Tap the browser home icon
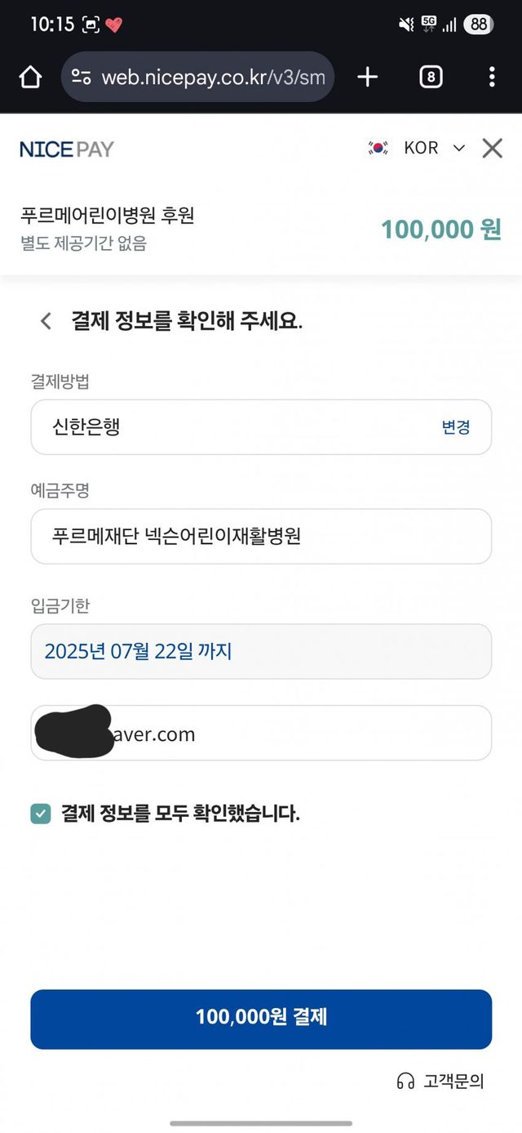 pos(30,77)
